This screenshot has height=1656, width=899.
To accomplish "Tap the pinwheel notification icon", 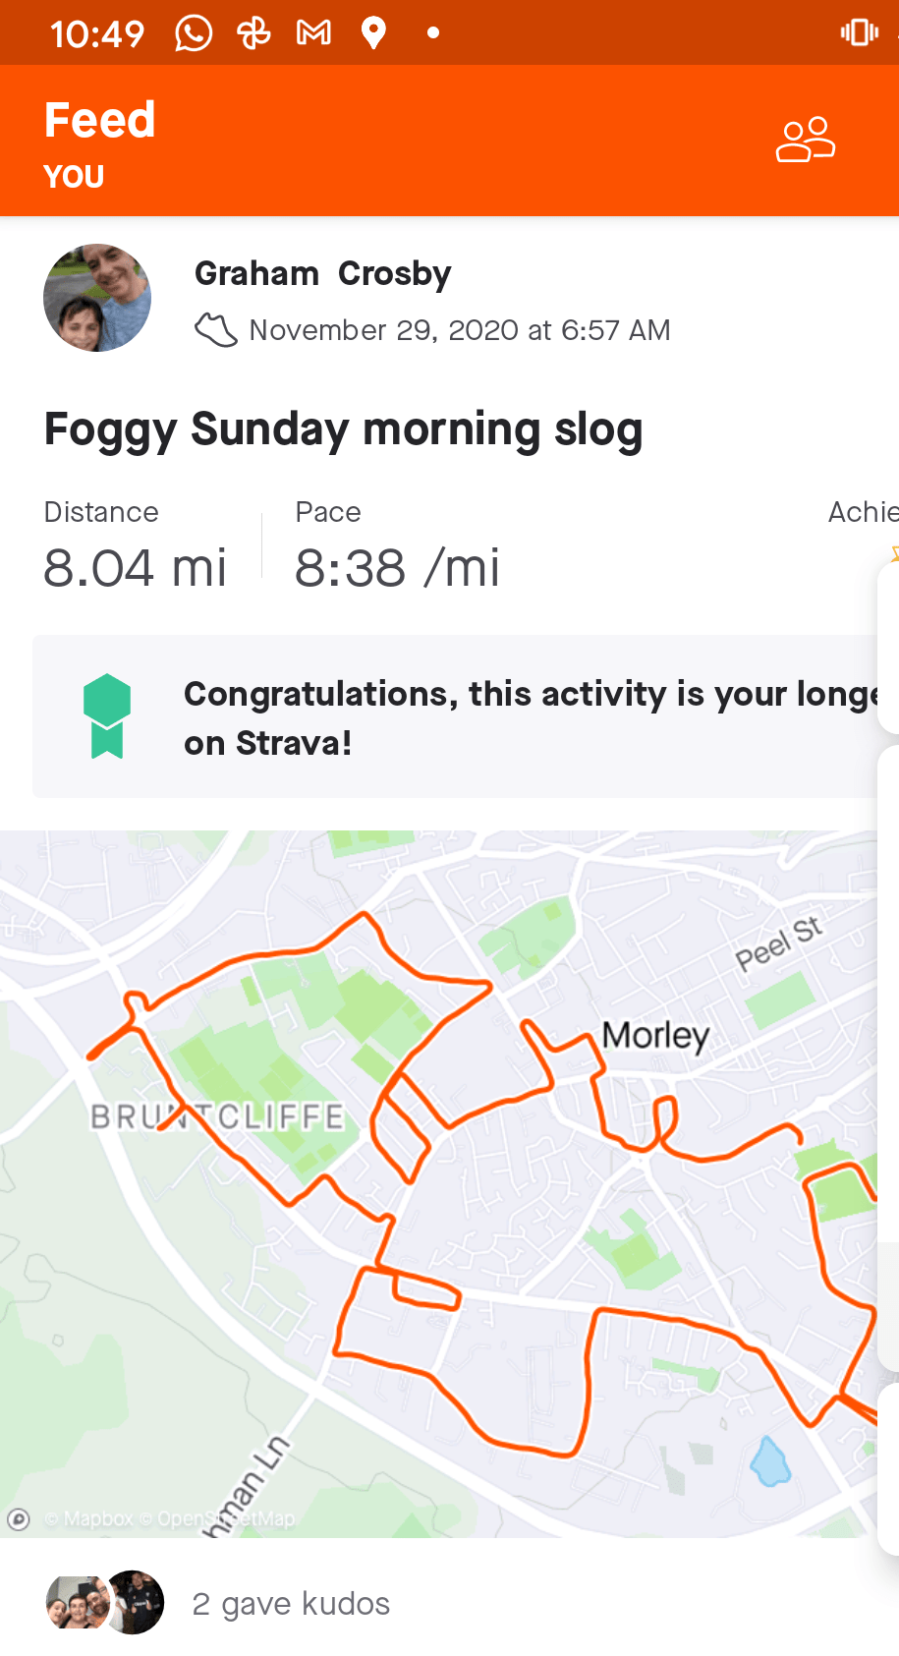I will (x=253, y=33).
